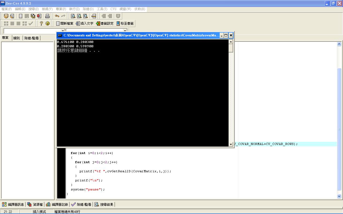
Task: Click the 檔案裡總共有48行 status bar text
Action: [67, 212]
